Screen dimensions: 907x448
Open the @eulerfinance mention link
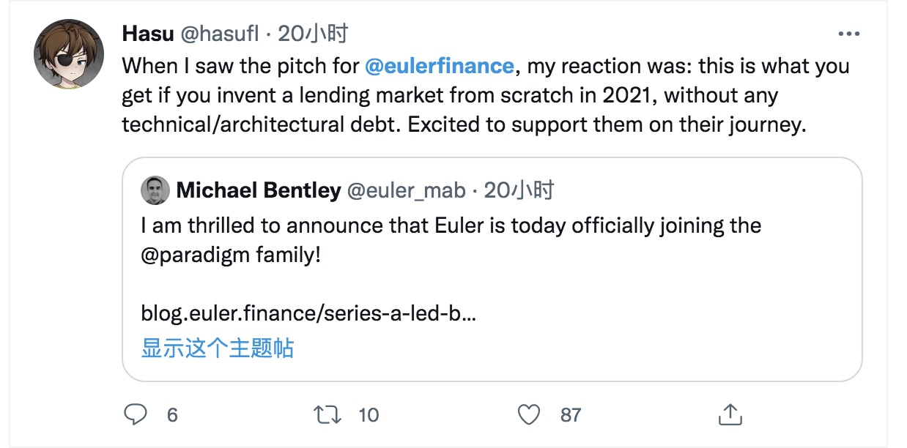tap(439, 66)
